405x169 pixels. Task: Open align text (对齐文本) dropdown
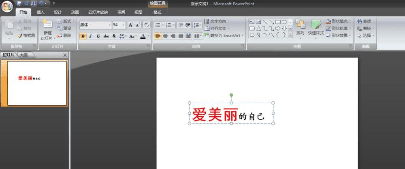coord(217,28)
